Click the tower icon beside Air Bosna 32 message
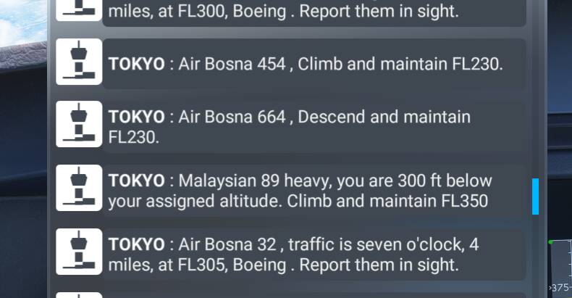This screenshot has height=298, width=572. [x=79, y=252]
